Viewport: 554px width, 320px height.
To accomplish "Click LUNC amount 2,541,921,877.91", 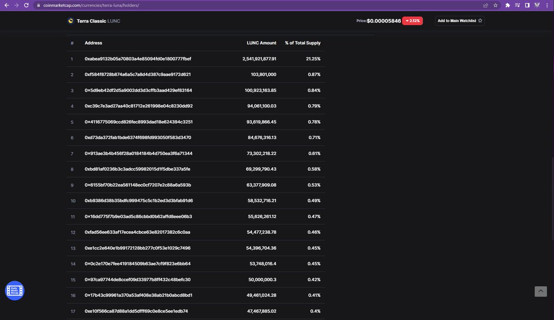I will [259, 59].
